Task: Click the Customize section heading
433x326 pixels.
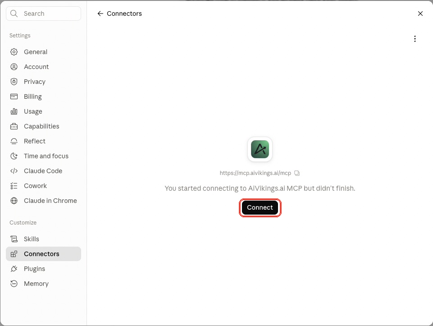Action: click(x=23, y=223)
